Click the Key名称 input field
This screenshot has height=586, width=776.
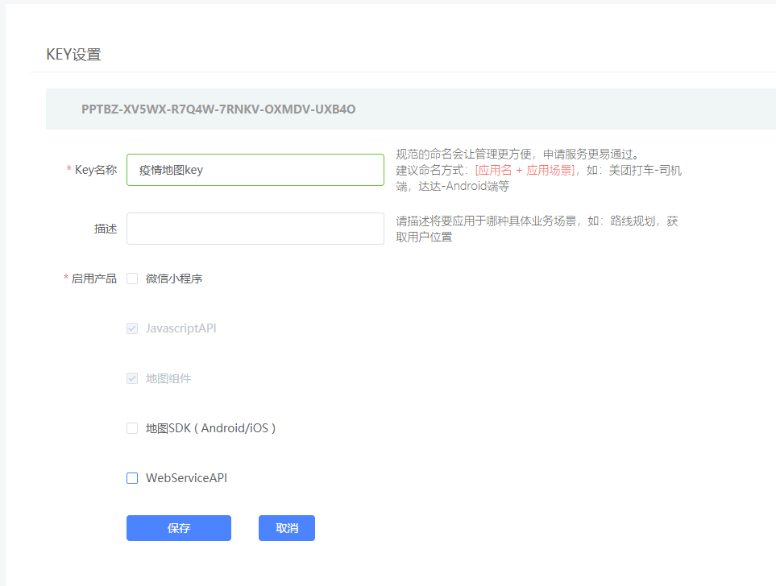pyautogui.click(x=255, y=170)
